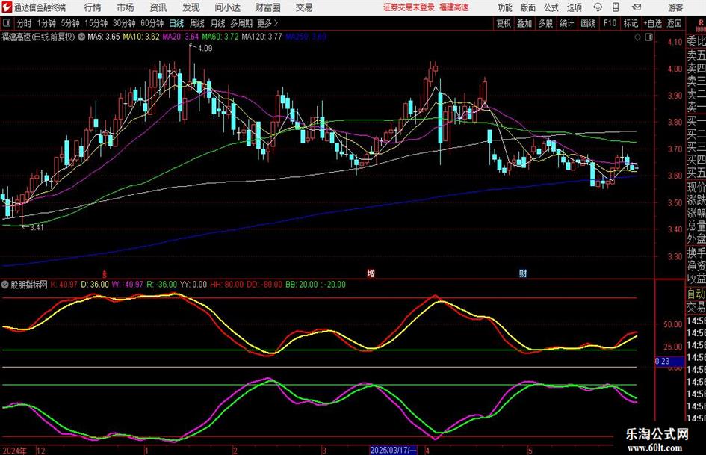Open the mobile phone icon
This screenshot has width=706, height=455.
coord(616,7)
